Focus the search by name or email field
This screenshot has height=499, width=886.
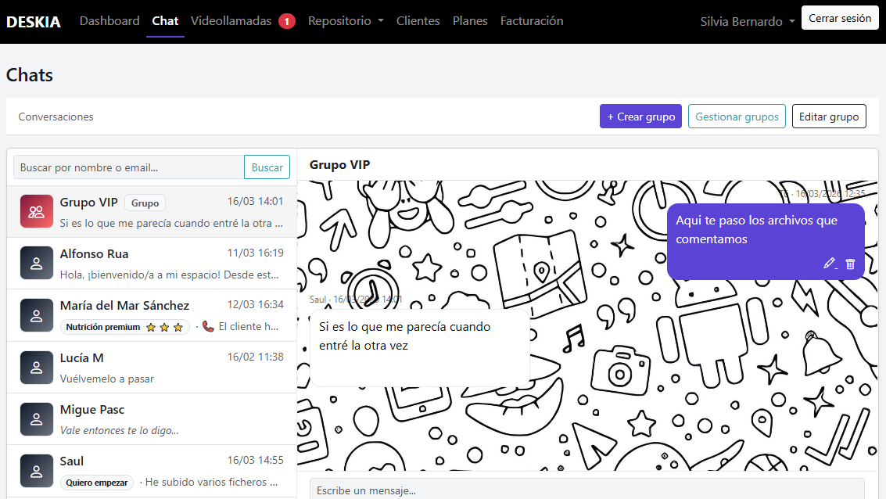[x=129, y=167]
